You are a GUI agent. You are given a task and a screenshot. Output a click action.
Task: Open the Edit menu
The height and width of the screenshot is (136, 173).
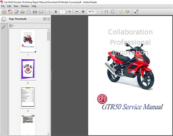coord(9,6)
